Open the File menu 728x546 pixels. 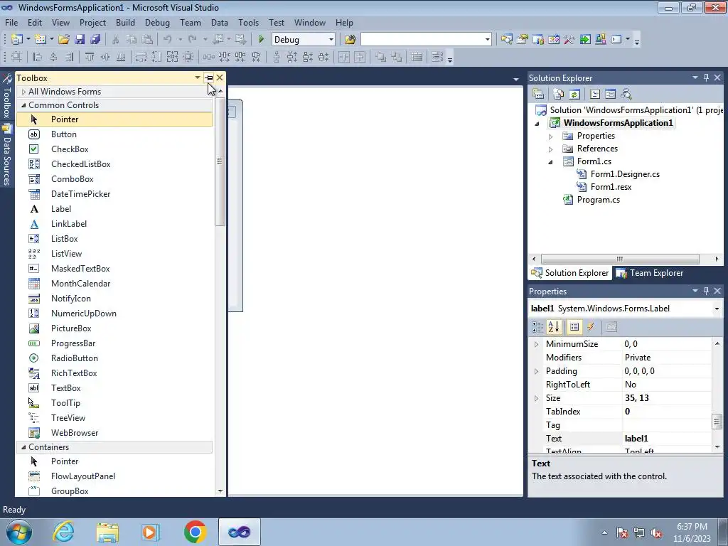point(11,22)
